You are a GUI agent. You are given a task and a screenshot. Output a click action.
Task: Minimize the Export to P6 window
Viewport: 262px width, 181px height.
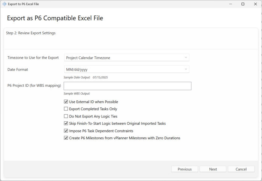point(230,4)
